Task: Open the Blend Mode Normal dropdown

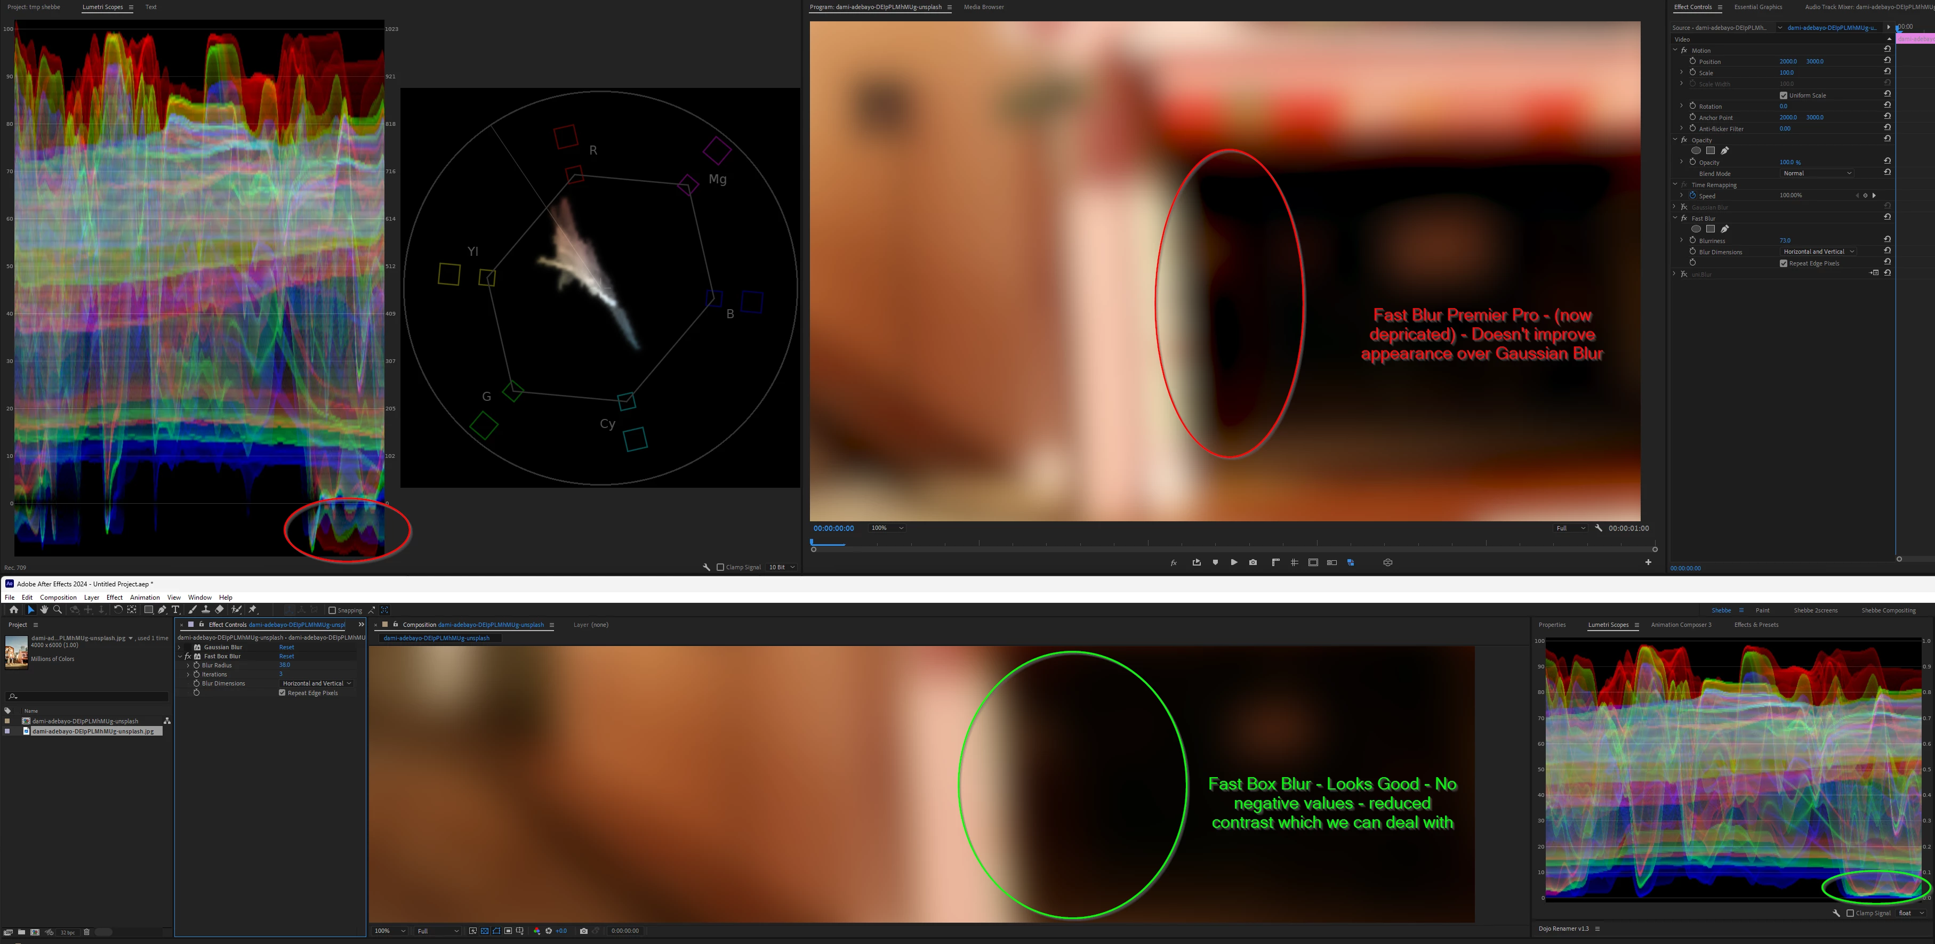Action: point(1816,173)
